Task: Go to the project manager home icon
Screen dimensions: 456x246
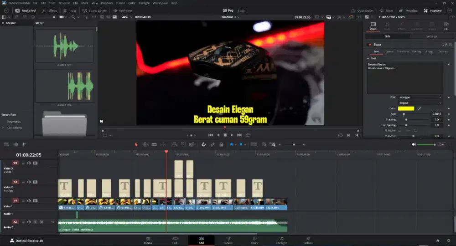Action: (x=438, y=241)
